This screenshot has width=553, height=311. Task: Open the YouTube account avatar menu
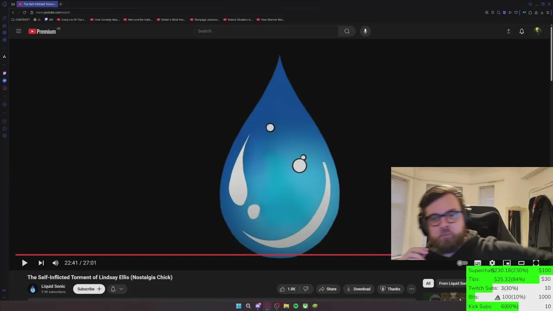[537, 31]
